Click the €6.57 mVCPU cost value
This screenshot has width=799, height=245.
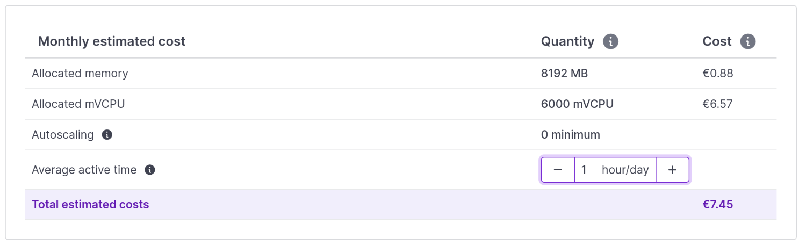(x=717, y=104)
